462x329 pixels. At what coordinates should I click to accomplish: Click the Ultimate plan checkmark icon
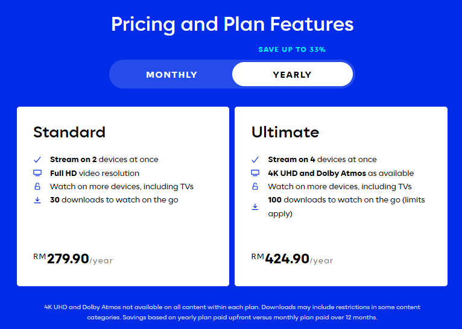click(x=255, y=160)
